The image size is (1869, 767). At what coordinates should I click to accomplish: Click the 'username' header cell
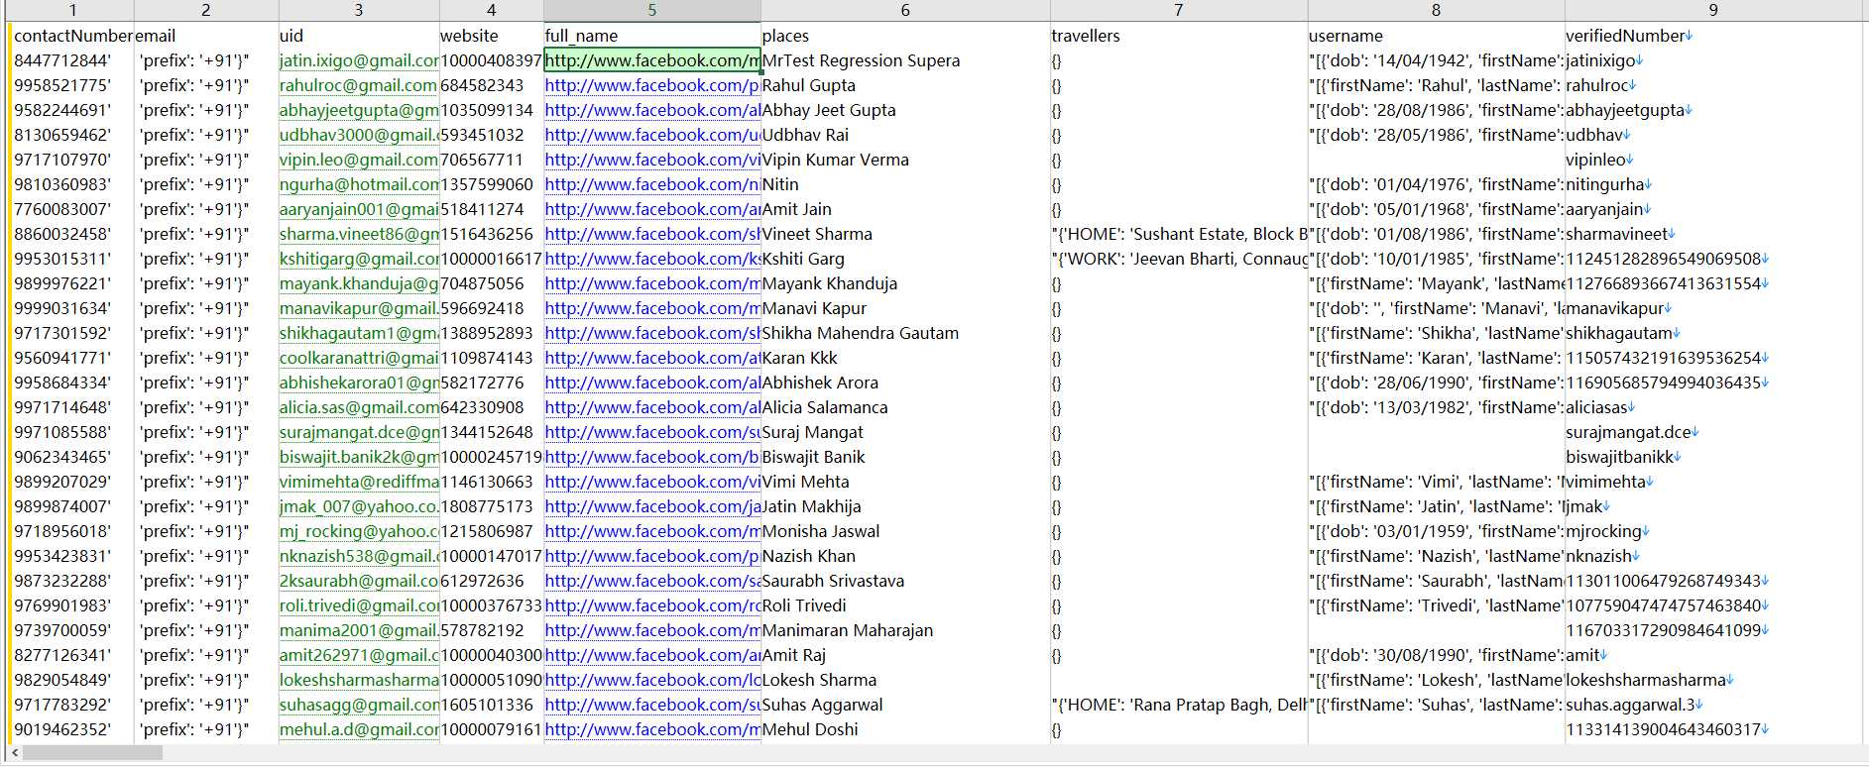[x=1436, y=36]
